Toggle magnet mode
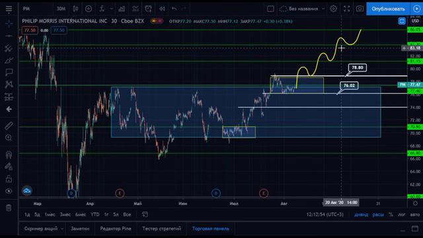Viewport: 423px width, 238px height. (9, 155)
